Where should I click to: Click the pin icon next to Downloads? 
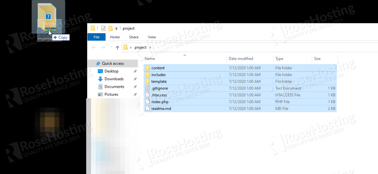(x=135, y=79)
